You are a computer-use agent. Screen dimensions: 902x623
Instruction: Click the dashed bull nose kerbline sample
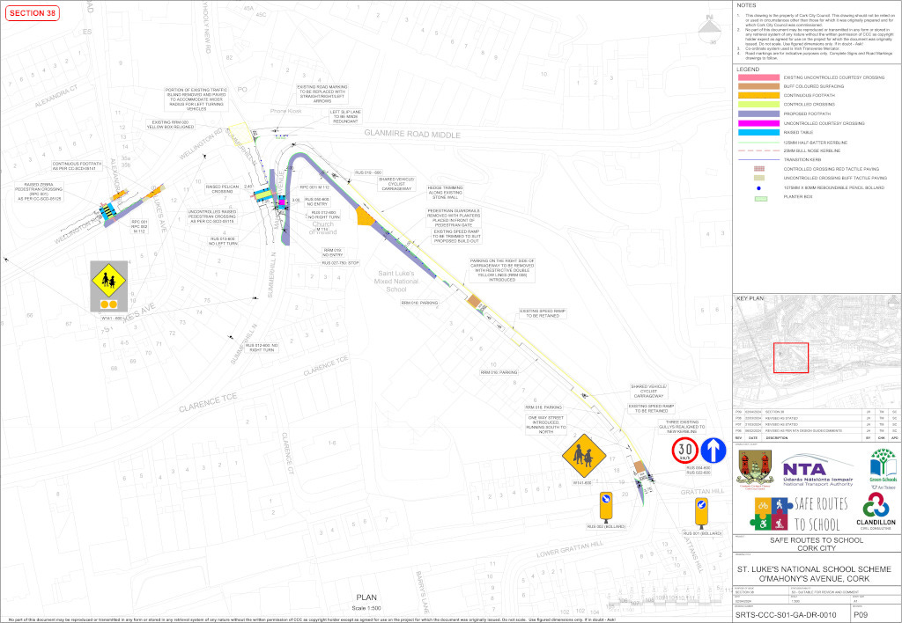coord(758,150)
